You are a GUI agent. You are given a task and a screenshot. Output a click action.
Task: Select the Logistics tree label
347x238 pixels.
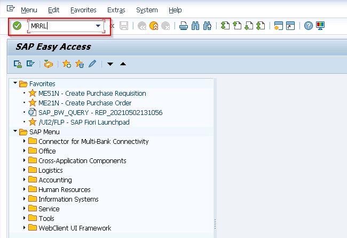tap(51, 171)
